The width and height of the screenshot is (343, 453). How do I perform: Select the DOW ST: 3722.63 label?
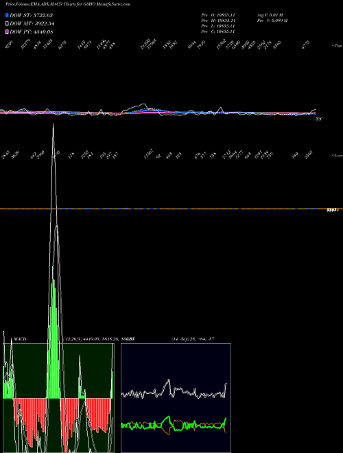point(31,15)
